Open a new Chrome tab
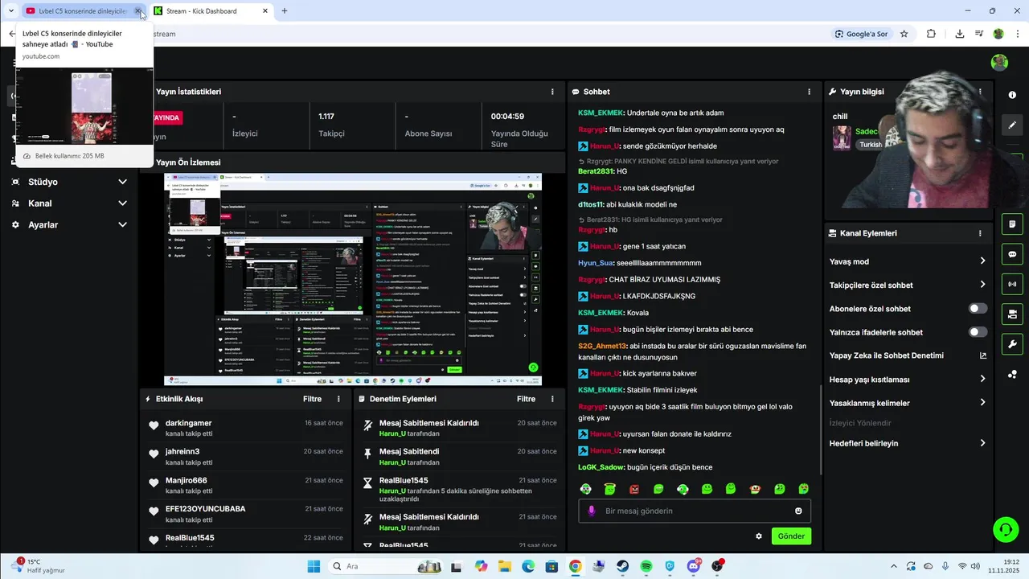 point(285,10)
